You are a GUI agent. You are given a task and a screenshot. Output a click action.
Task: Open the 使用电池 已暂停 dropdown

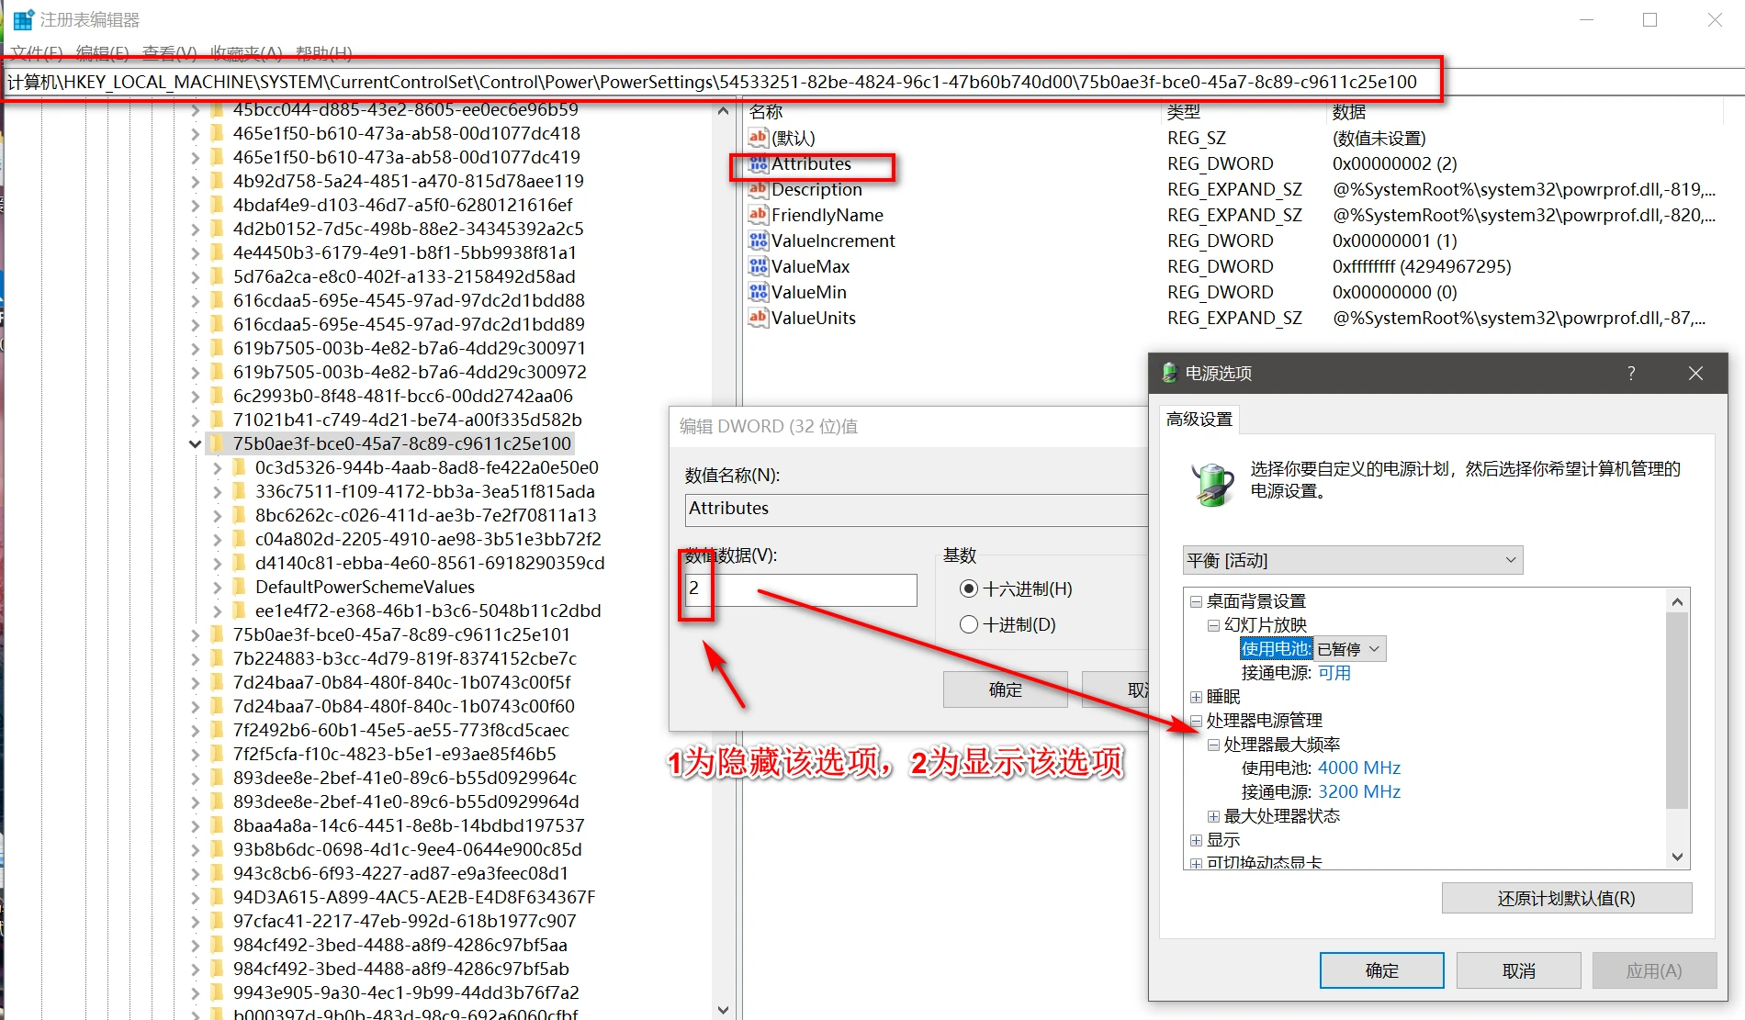1349,649
